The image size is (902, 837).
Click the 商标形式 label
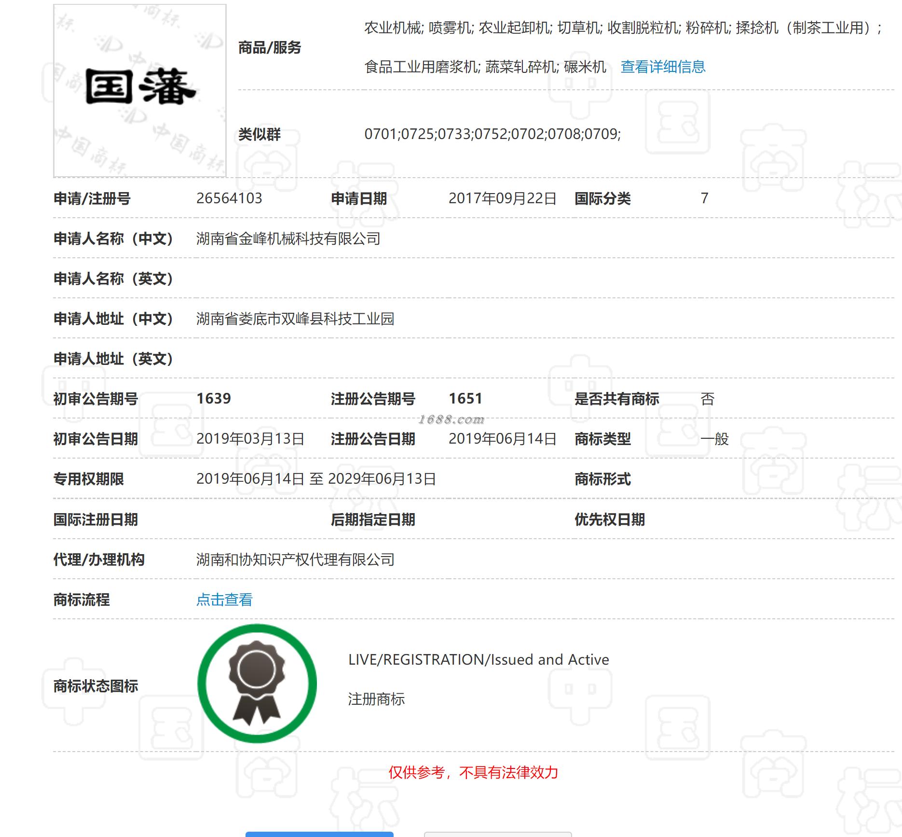pyautogui.click(x=602, y=479)
